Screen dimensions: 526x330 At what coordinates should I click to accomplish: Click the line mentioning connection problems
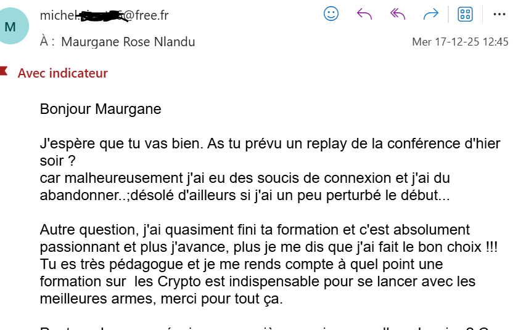point(245,179)
